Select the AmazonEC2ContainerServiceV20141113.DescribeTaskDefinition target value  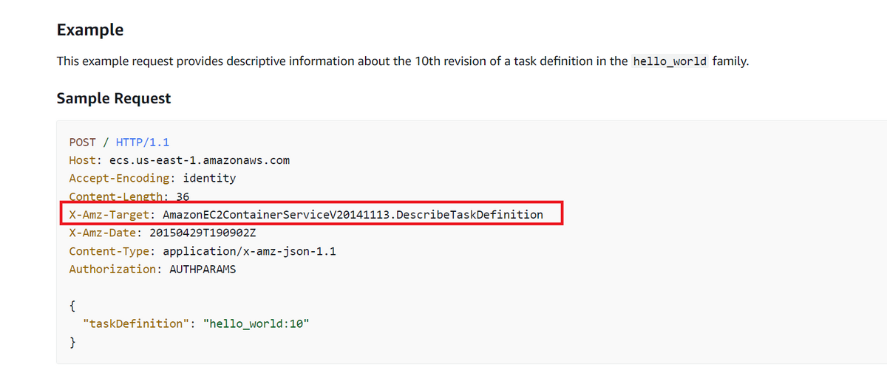pos(353,215)
